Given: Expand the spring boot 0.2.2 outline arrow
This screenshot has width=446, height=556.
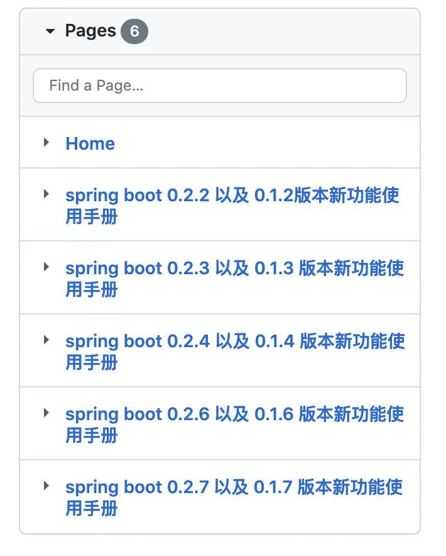Looking at the screenshot, I should 46,194.
